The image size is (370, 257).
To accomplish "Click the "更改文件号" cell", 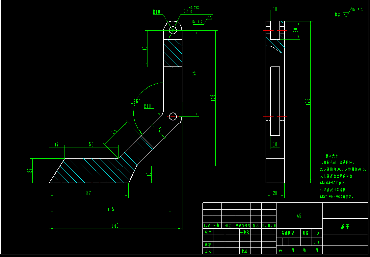I will click(x=243, y=225).
